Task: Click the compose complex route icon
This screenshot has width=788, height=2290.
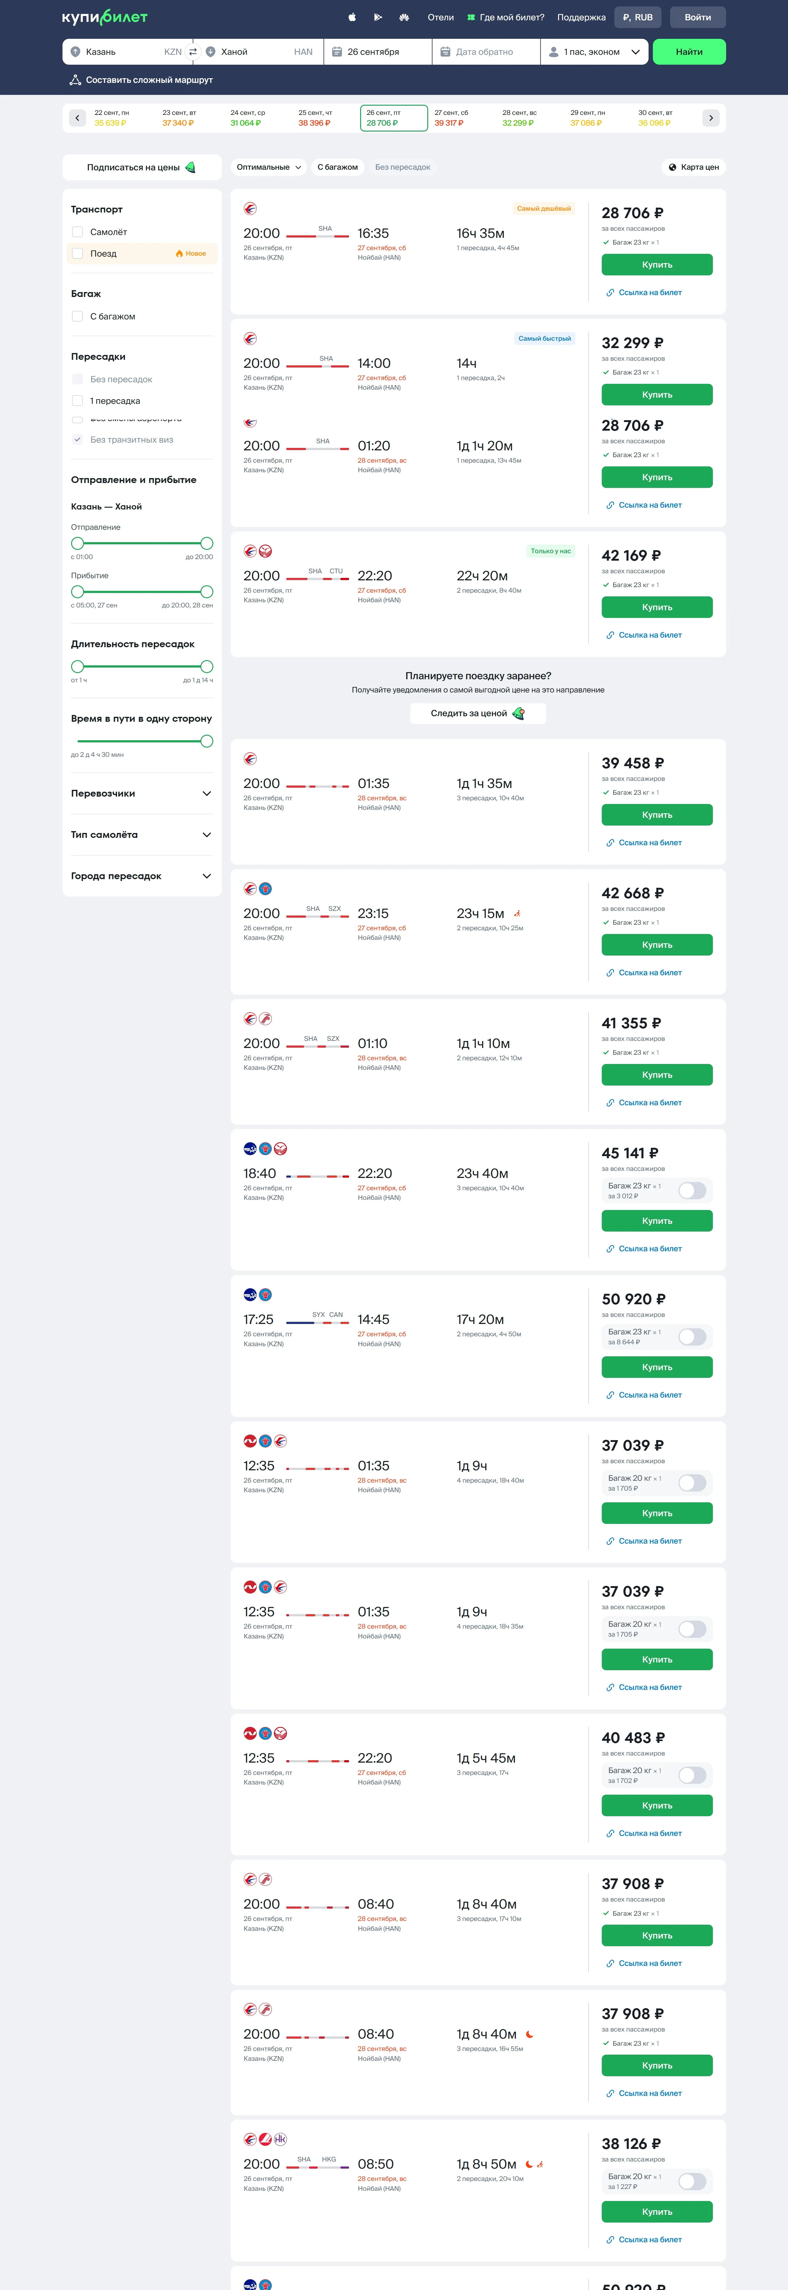Action: [x=75, y=80]
